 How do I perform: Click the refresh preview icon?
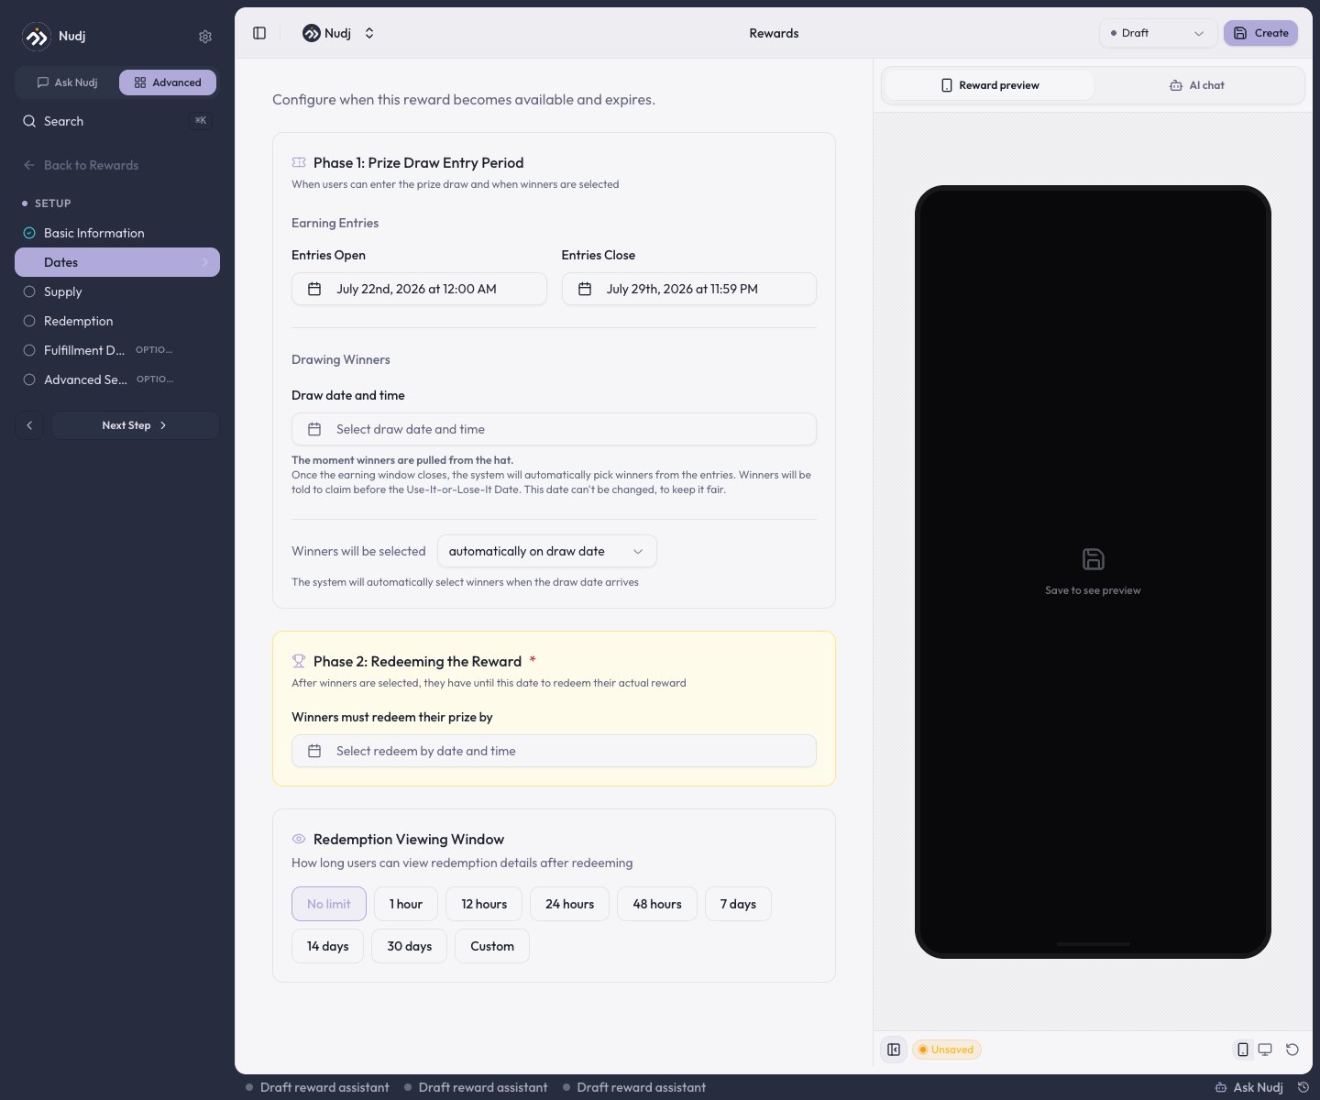click(1292, 1050)
